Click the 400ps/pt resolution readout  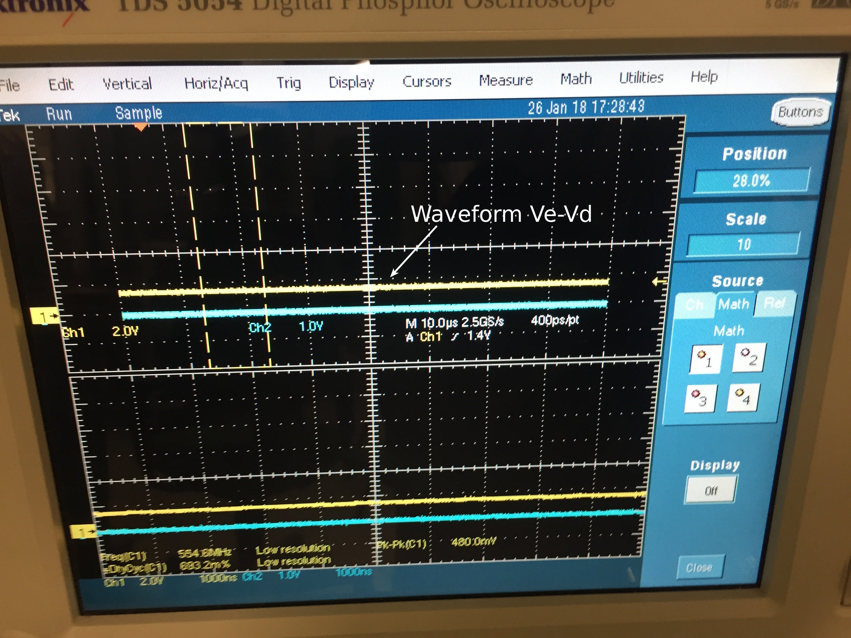click(x=555, y=320)
